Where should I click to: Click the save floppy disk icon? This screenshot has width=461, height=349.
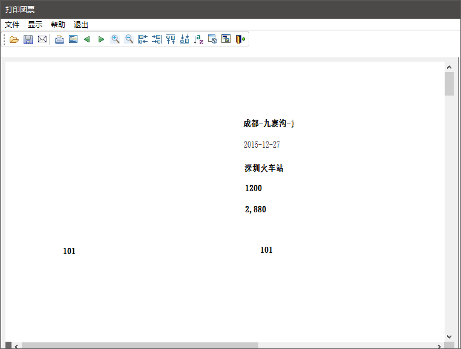(x=28, y=39)
